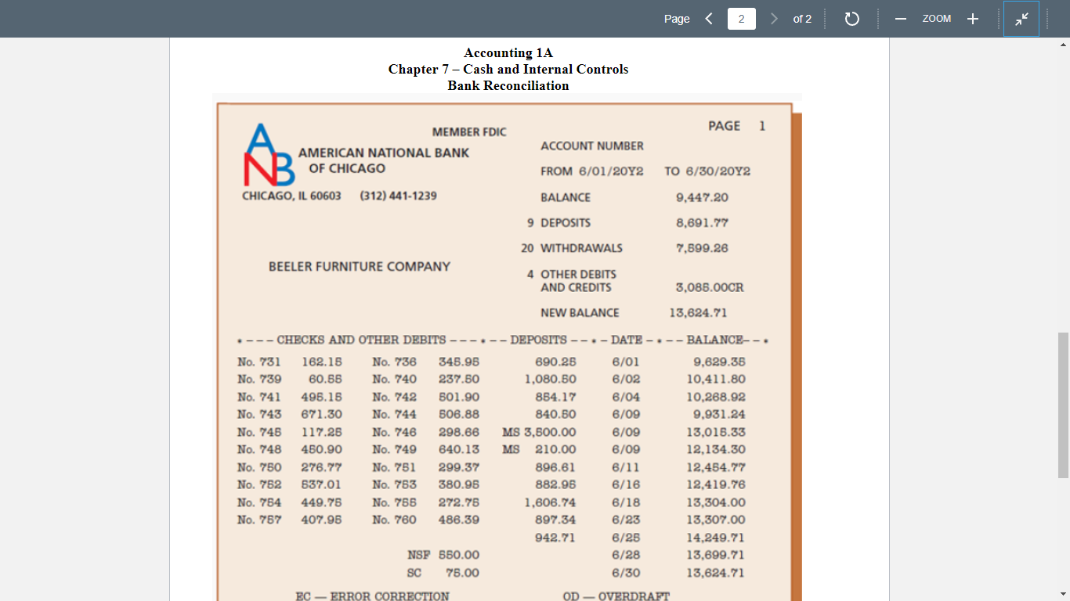Exit fullscreen with the collapse icon
This screenshot has width=1070, height=601.
click(x=1021, y=19)
